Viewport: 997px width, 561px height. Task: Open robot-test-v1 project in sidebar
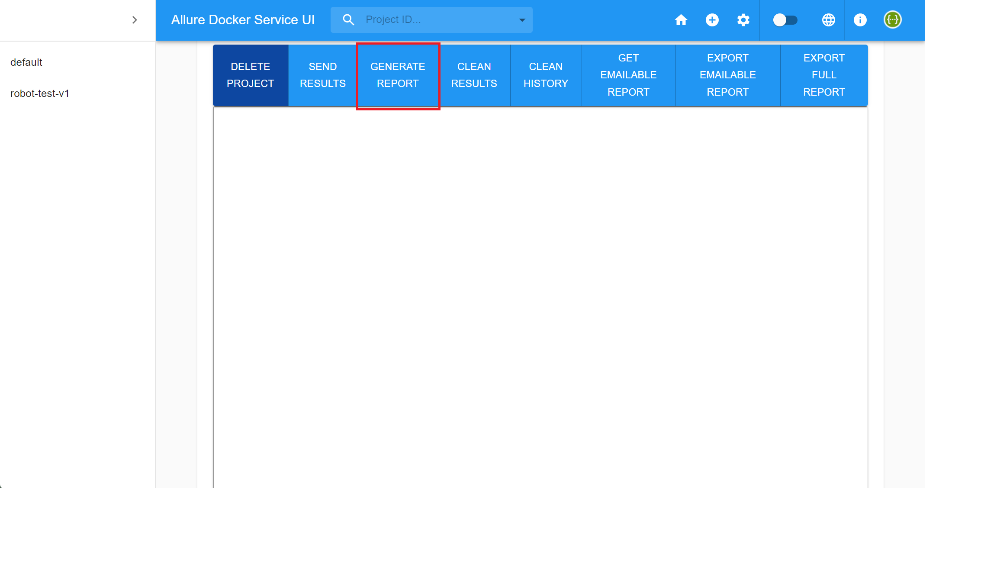pyautogui.click(x=40, y=93)
